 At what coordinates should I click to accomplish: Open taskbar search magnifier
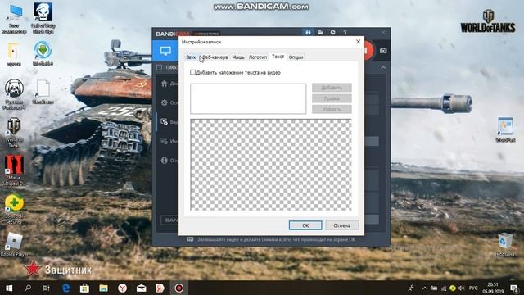point(28,288)
